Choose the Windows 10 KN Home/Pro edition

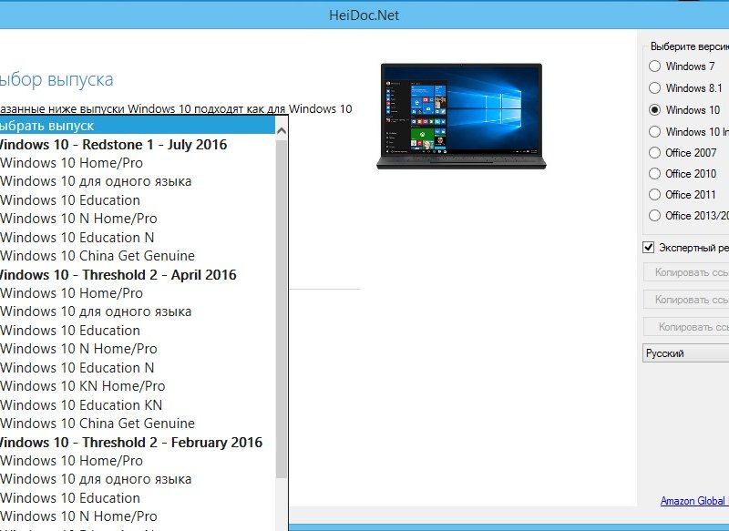pyautogui.click(x=138, y=386)
